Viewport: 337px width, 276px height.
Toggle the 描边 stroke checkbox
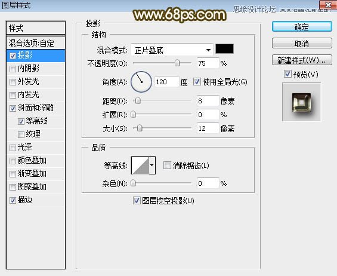click(13, 200)
